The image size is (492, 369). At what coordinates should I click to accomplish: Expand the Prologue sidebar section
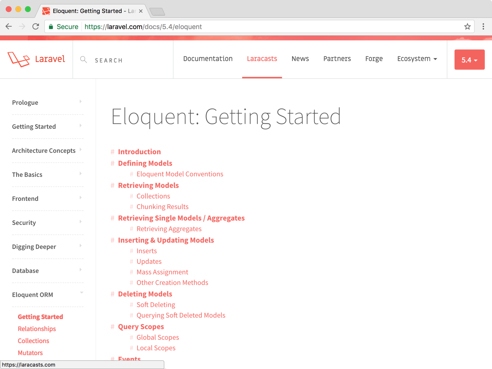pos(48,102)
